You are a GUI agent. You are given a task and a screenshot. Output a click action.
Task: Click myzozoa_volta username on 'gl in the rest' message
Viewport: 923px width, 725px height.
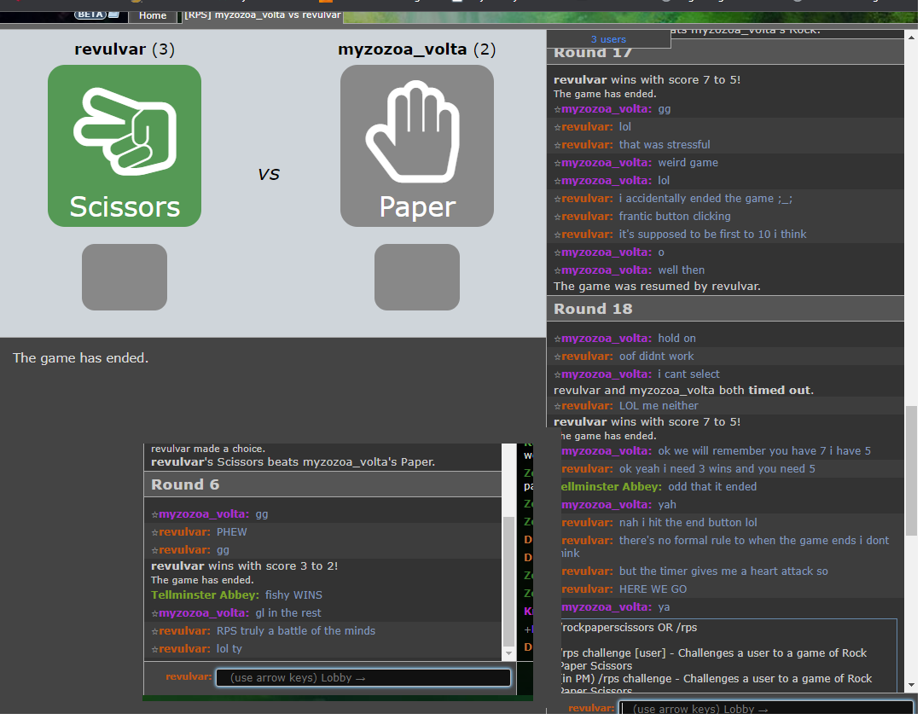tap(204, 612)
